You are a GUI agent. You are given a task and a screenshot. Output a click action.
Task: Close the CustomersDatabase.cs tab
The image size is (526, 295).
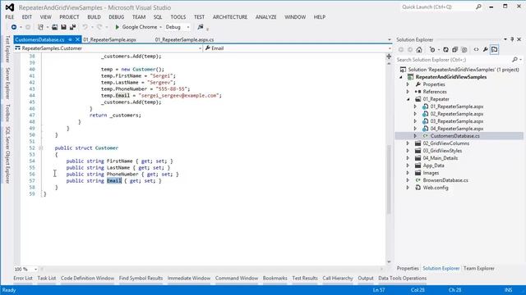77,39
